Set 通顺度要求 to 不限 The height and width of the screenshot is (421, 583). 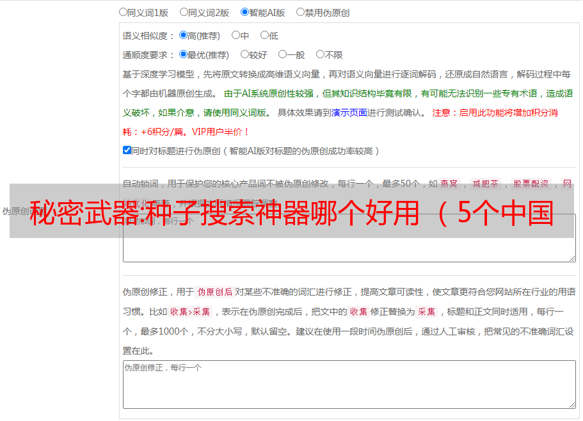[x=320, y=54]
